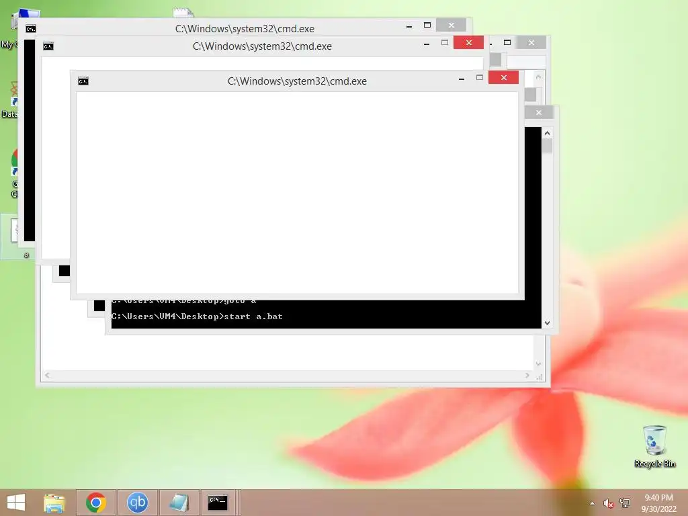Click left arrow of bottom horizontal scrollbar
The image size is (688, 516).
47,375
